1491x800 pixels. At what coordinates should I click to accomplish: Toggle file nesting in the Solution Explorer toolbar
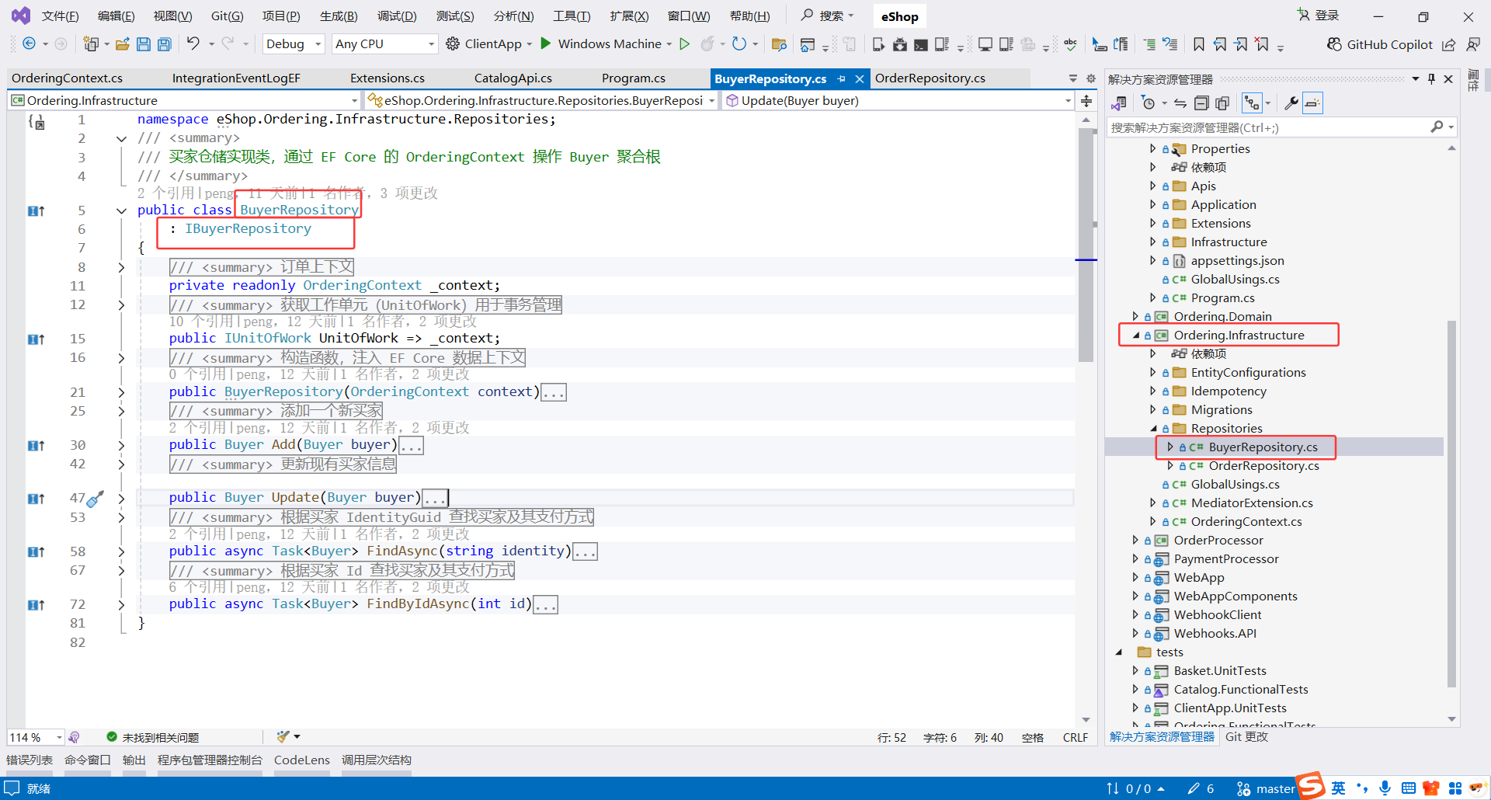[x=1252, y=103]
